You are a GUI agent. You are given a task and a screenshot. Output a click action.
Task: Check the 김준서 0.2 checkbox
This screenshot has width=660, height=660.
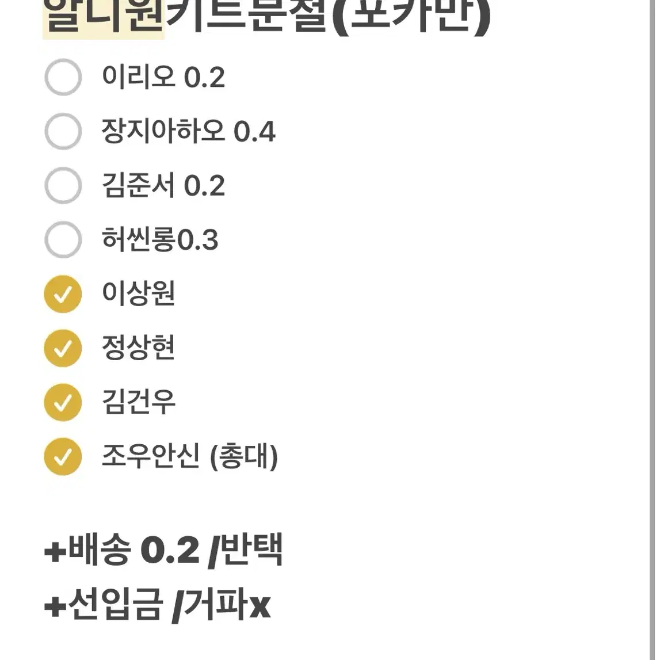click(x=63, y=186)
